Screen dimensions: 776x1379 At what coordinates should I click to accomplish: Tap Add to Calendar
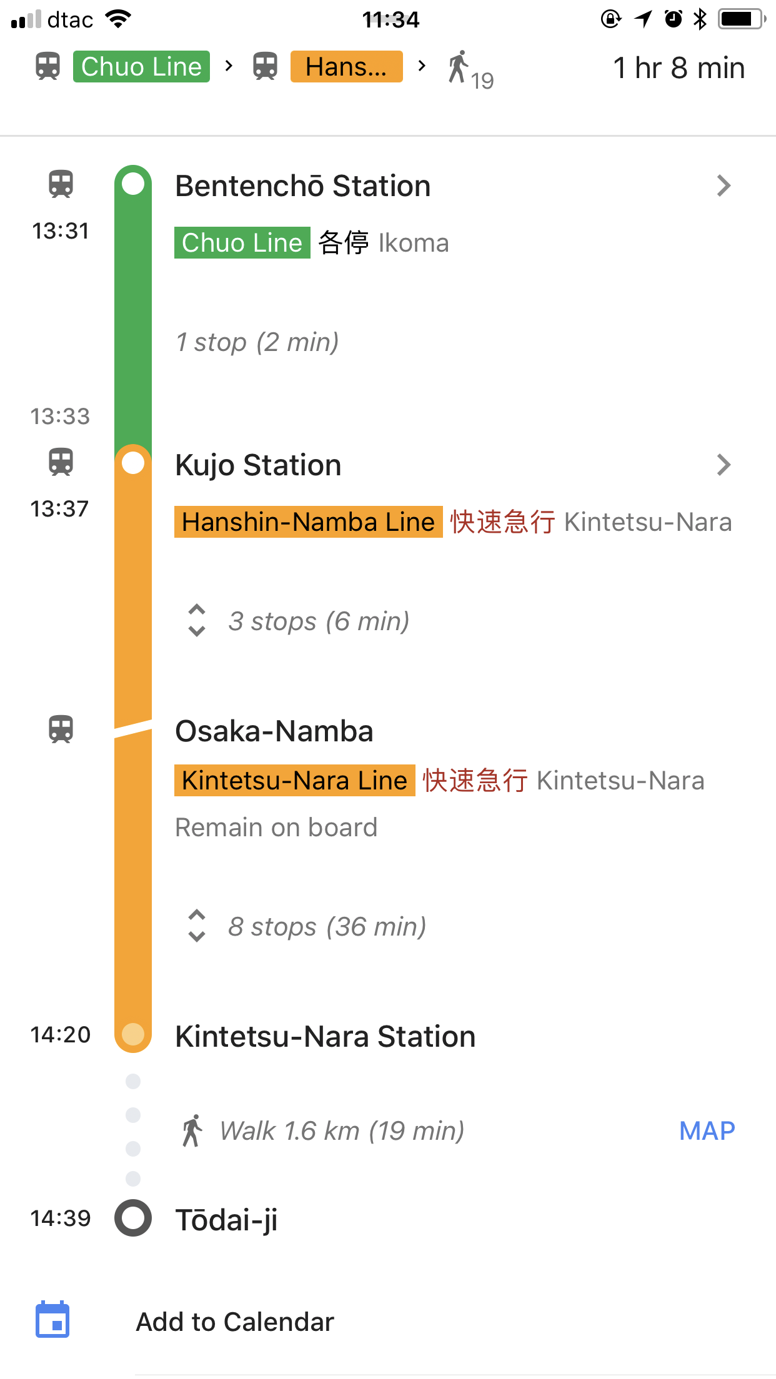235,1322
